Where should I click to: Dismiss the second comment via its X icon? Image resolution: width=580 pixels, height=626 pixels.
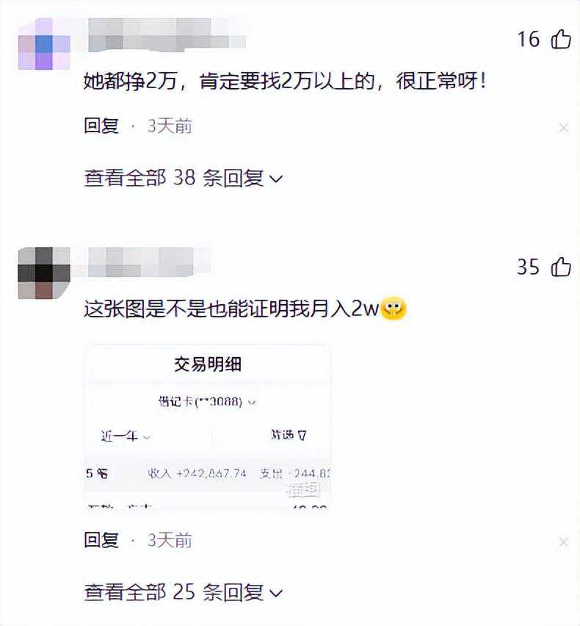[563, 542]
